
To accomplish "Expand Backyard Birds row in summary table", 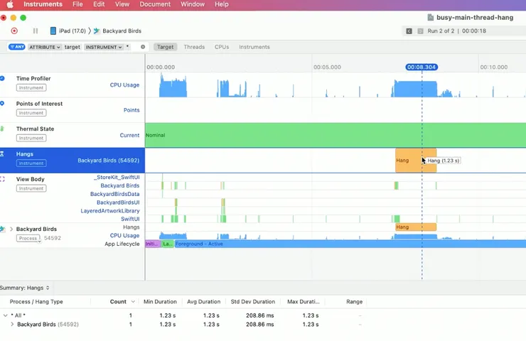I will (x=12, y=325).
